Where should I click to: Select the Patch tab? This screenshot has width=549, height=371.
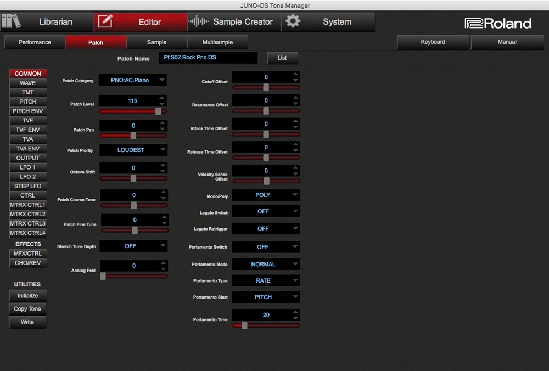[96, 42]
